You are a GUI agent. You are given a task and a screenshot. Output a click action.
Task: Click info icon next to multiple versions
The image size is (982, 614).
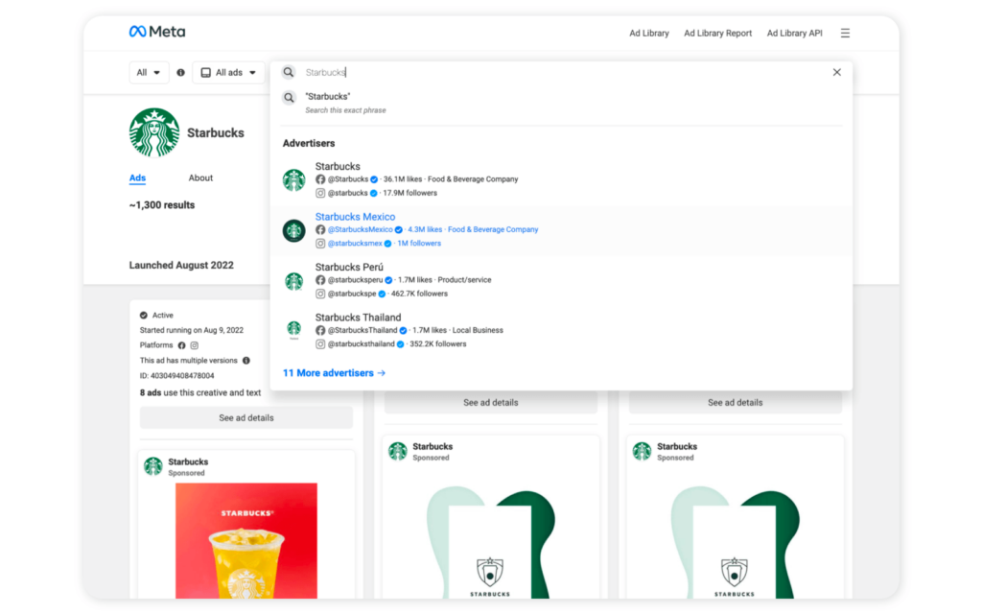pos(246,361)
